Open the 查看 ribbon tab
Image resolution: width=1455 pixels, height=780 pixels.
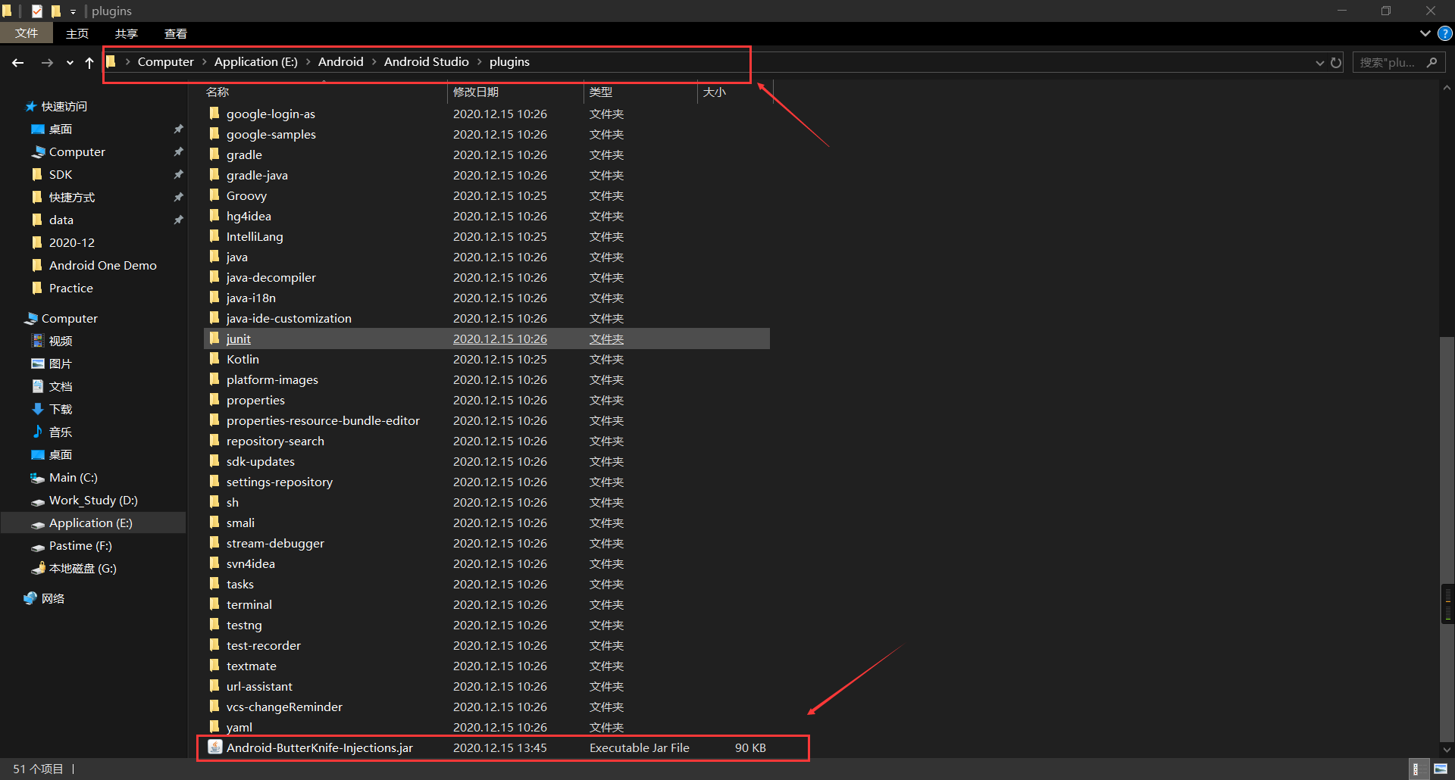pyautogui.click(x=176, y=33)
